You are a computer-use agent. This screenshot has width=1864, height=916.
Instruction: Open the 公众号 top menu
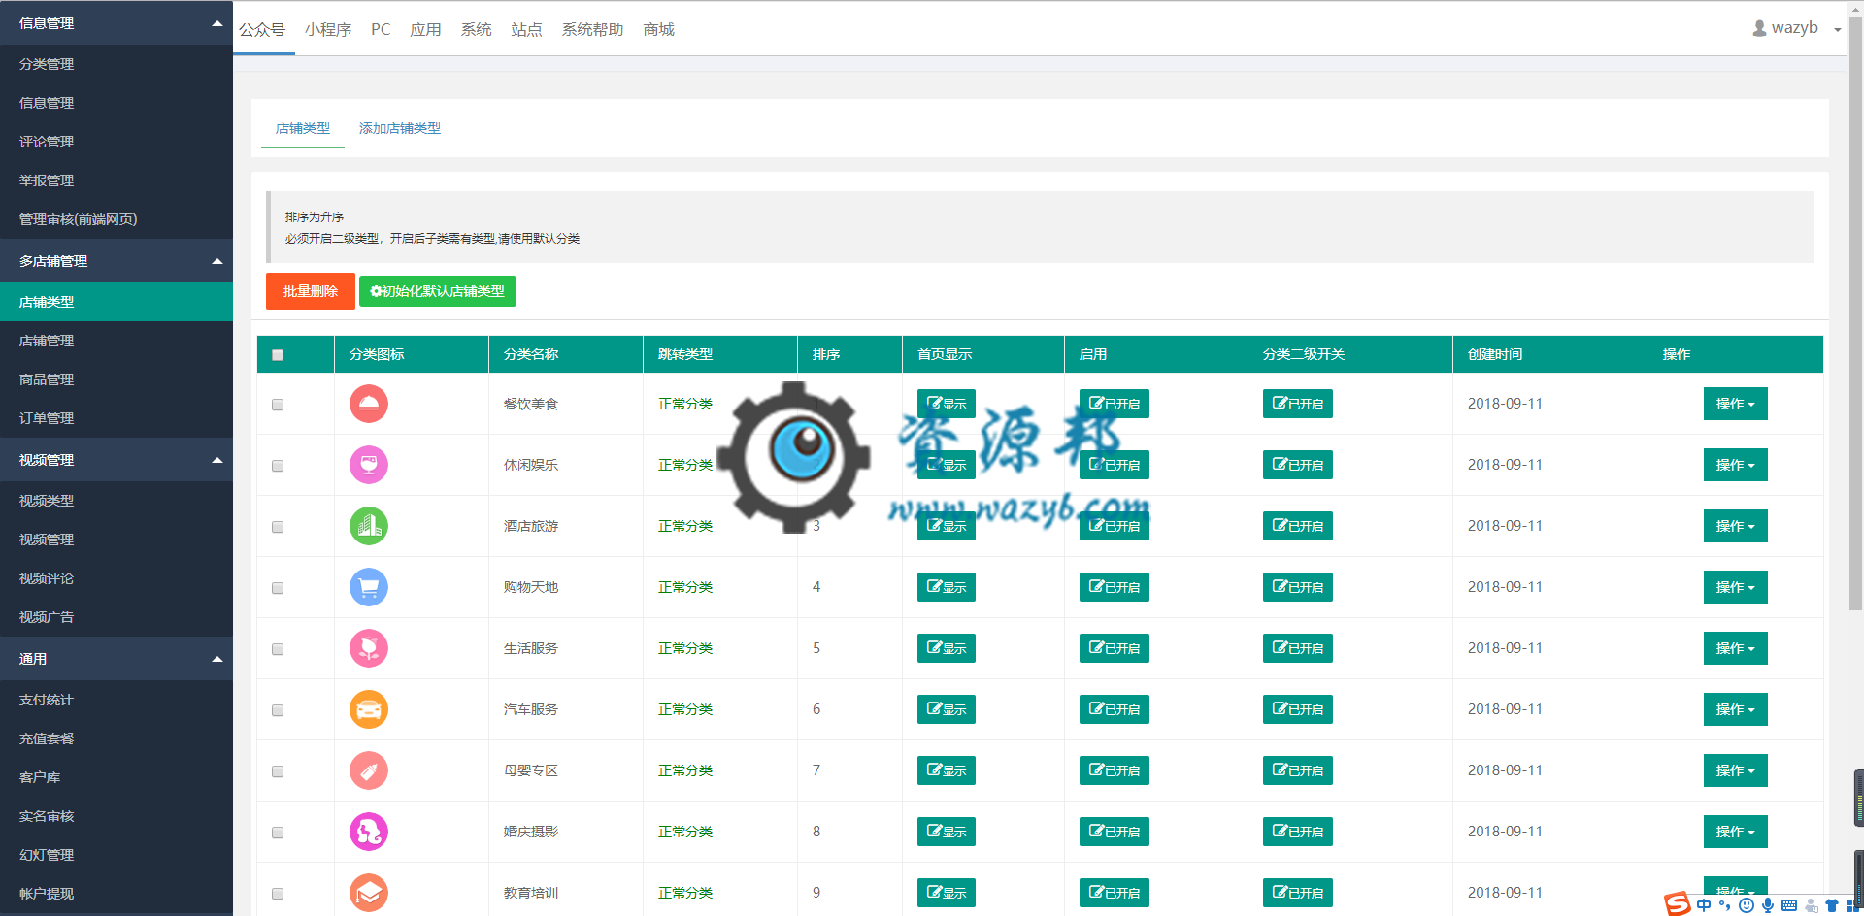point(262,30)
